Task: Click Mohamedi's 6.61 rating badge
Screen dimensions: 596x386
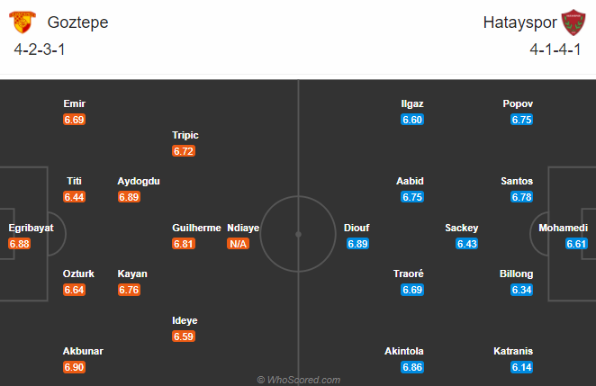Action: click(576, 244)
